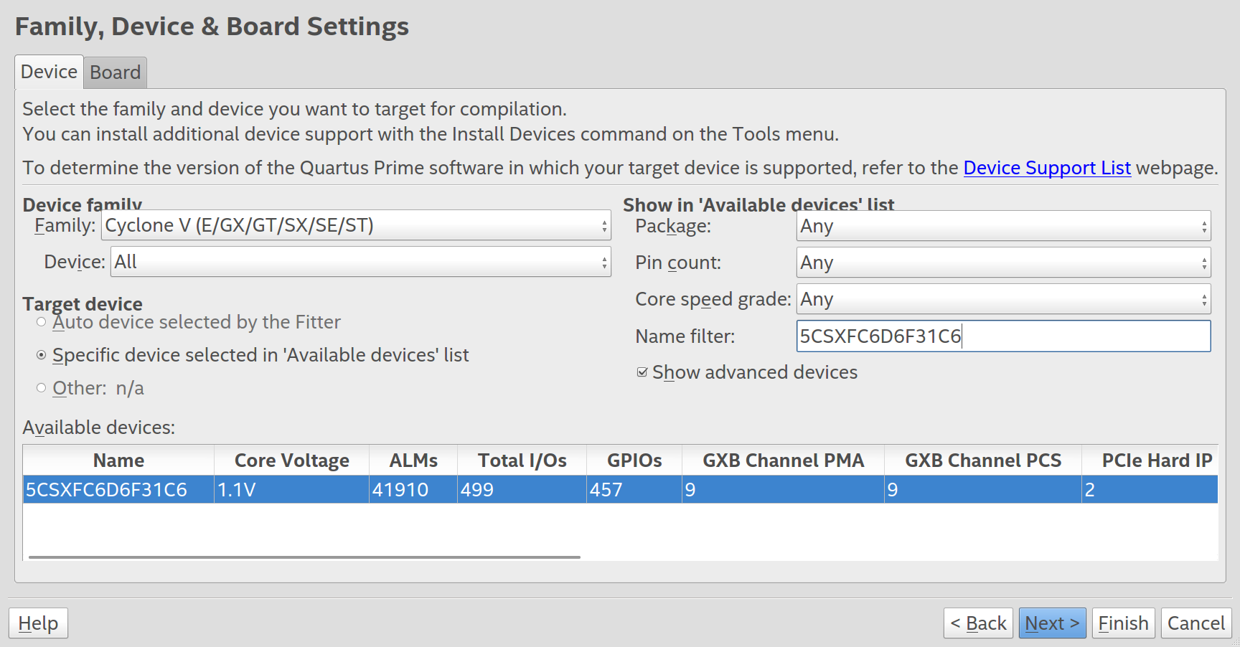Expand the Pin count dropdown
This screenshot has height=647, width=1240.
click(x=1003, y=263)
